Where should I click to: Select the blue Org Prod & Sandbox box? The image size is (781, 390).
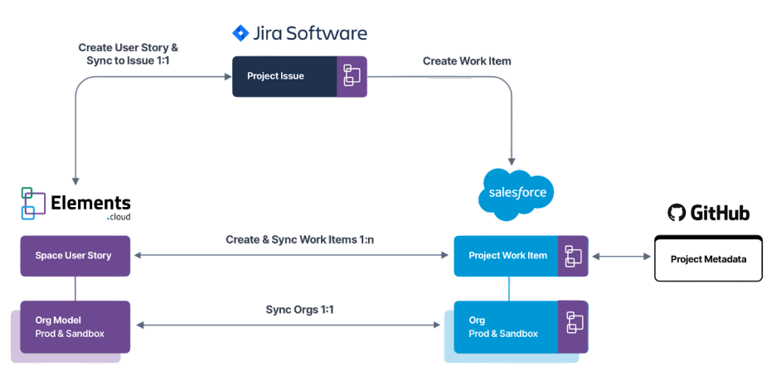tap(507, 327)
